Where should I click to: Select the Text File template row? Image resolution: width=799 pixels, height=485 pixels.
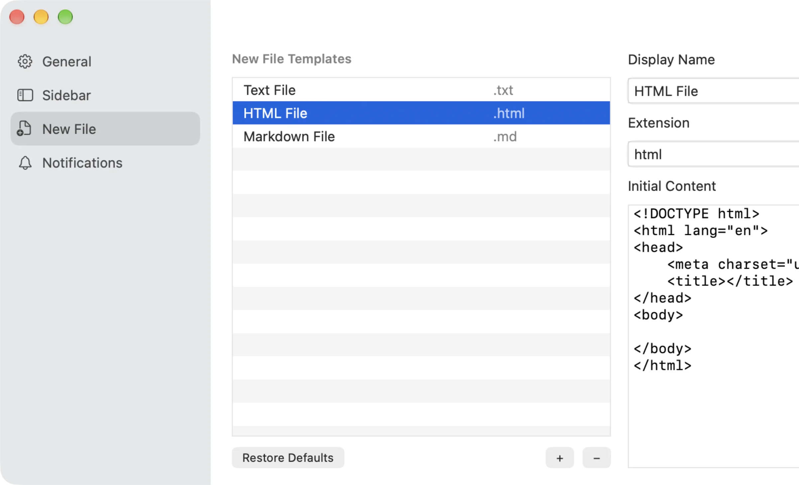(421, 90)
